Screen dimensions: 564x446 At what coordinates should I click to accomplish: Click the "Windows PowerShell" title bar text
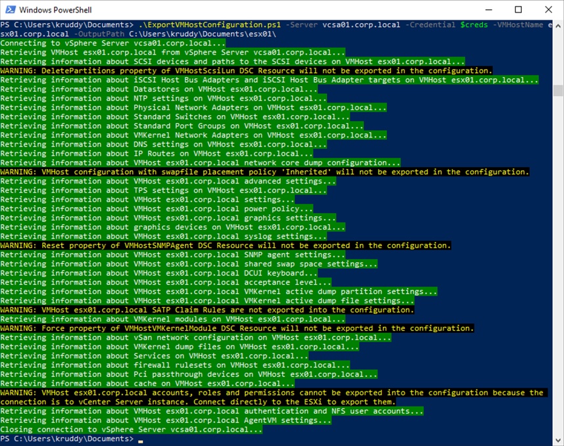pyautogui.click(x=55, y=10)
